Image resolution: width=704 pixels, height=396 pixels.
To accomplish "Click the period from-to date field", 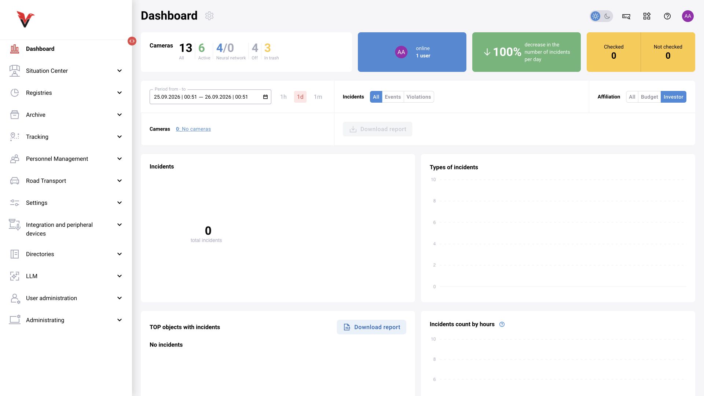I will [210, 97].
